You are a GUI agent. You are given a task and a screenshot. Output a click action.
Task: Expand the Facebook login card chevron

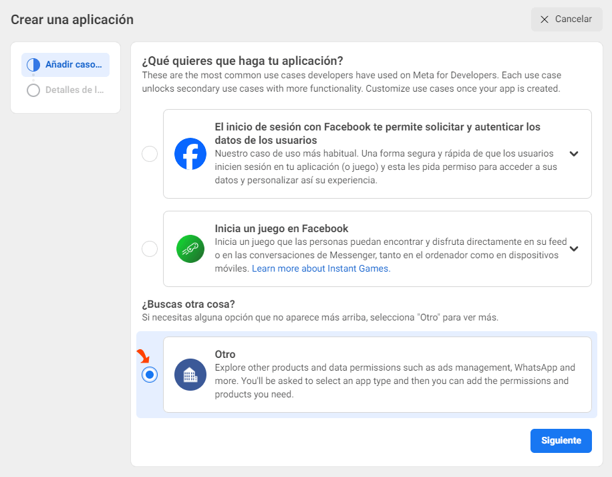click(x=573, y=153)
